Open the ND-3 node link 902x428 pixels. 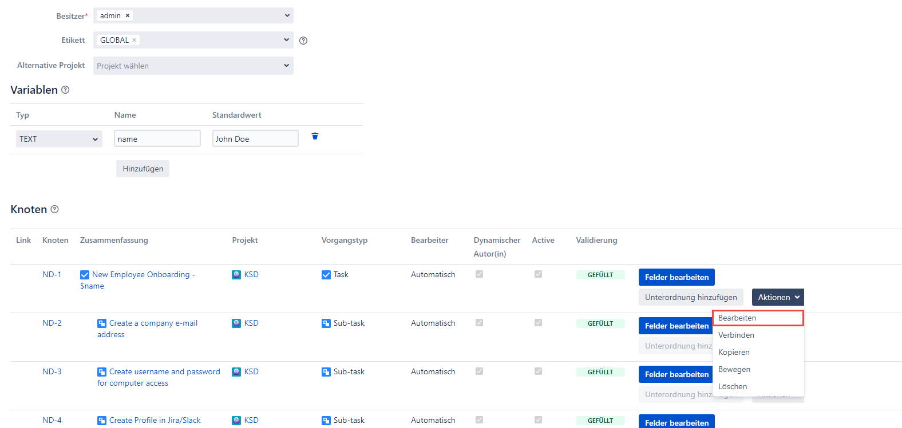[52, 371]
